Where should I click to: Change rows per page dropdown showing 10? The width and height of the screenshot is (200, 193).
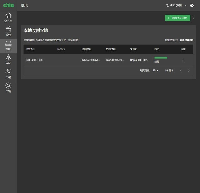[x=156, y=70]
